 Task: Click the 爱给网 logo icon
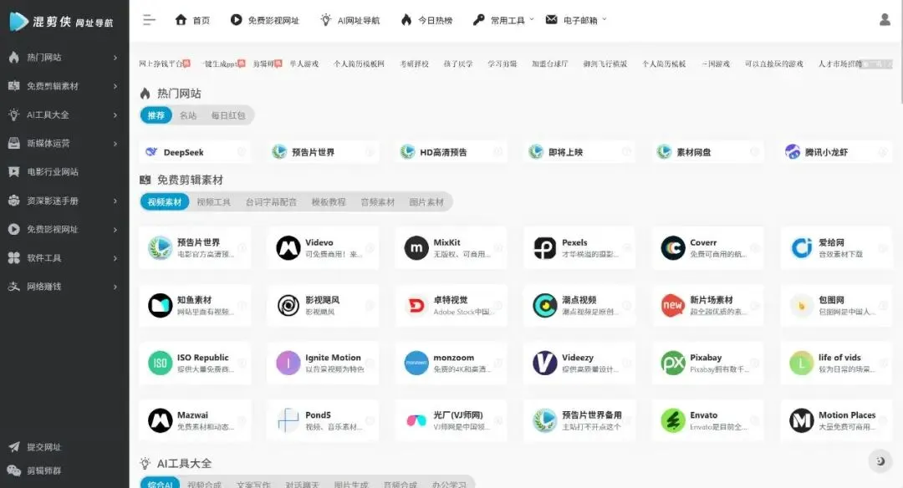(801, 248)
